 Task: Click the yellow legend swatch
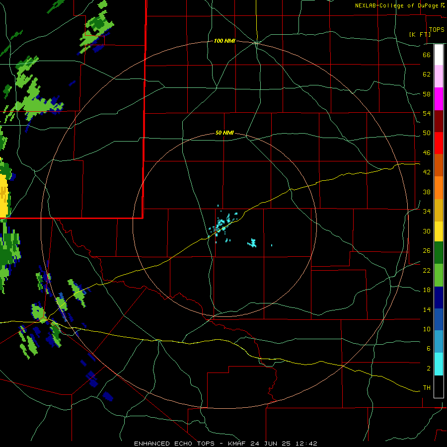[439, 231]
